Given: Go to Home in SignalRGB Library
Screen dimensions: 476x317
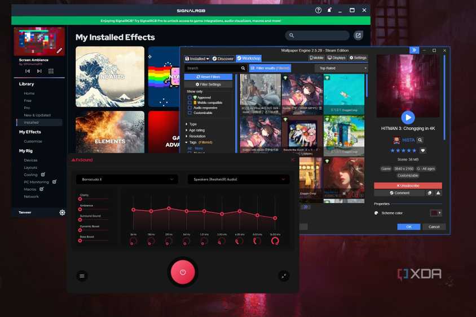Looking at the screenshot, I should pos(29,93).
